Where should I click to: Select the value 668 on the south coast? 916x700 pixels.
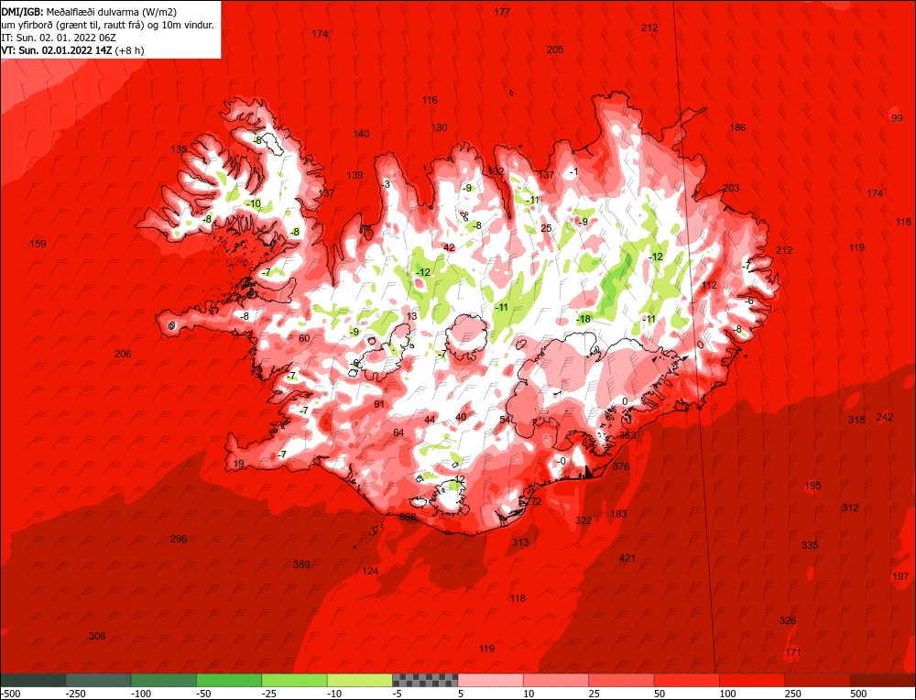tap(408, 517)
